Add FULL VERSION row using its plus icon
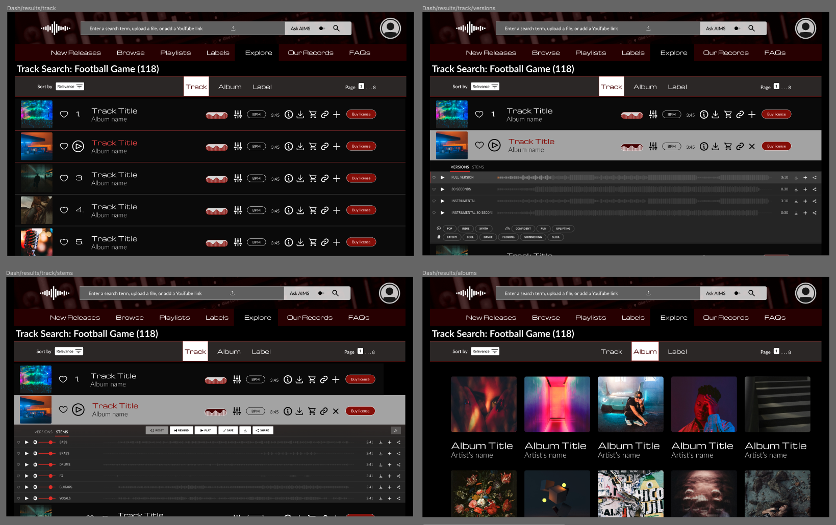This screenshot has height=525, width=836. [x=805, y=178]
